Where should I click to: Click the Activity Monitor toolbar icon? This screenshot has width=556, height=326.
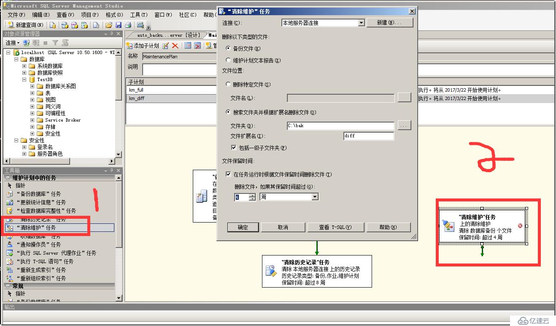(141, 25)
